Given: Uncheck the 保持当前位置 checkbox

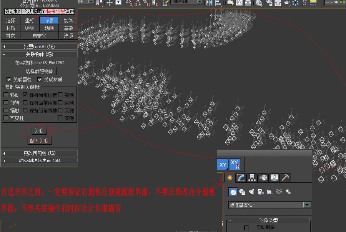Looking at the screenshot, I should [25, 95].
